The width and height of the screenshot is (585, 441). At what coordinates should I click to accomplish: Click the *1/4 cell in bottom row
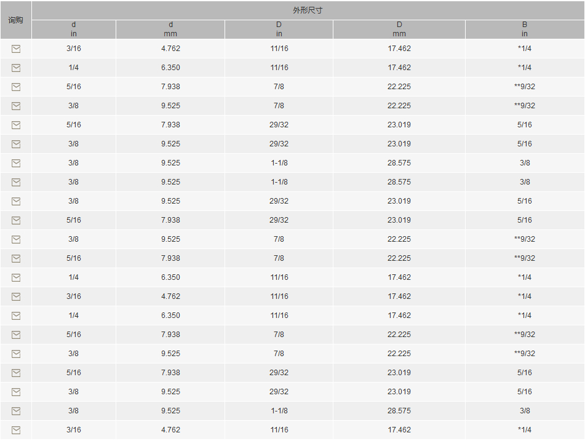pyautogui.click(x=525, y=430)
